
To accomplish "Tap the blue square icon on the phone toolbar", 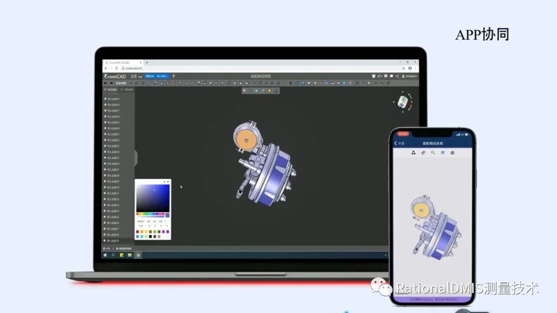I will 443,153.
